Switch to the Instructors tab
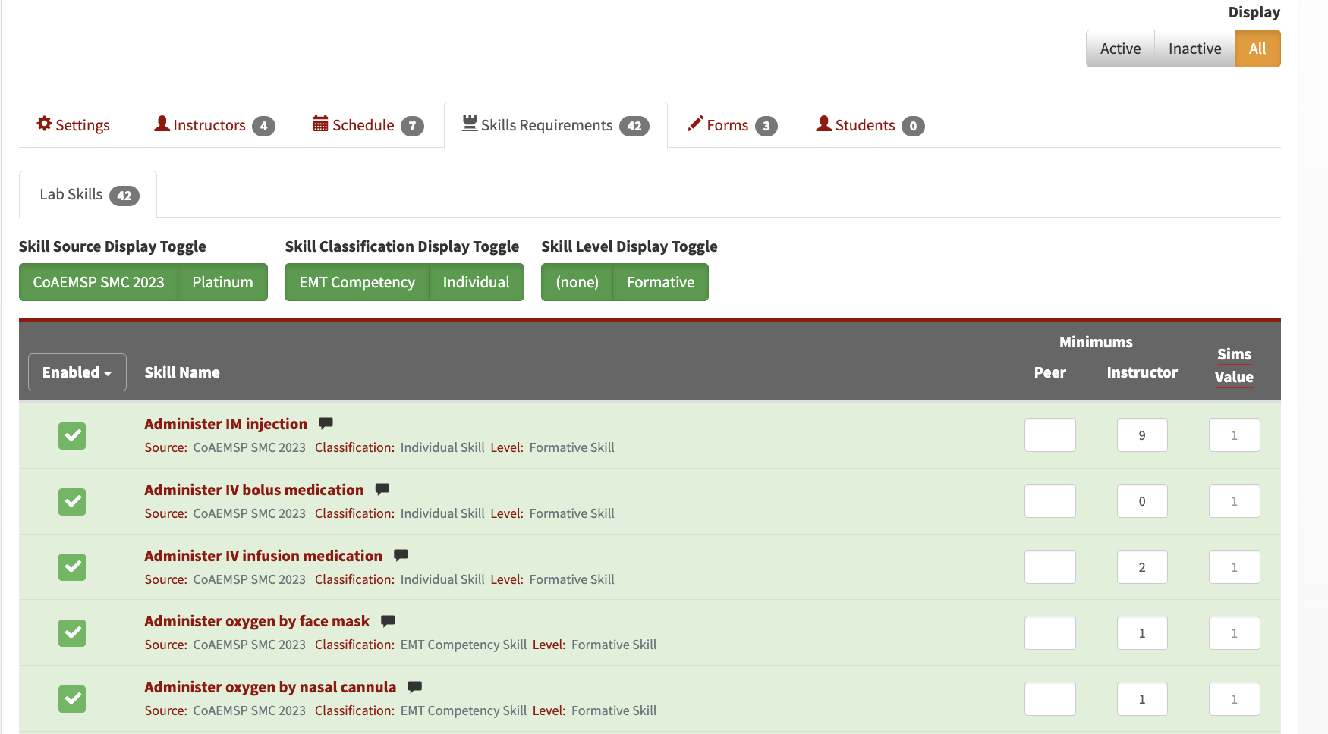The width and height of the screenshot is (1328, 734). coord(215,125)
